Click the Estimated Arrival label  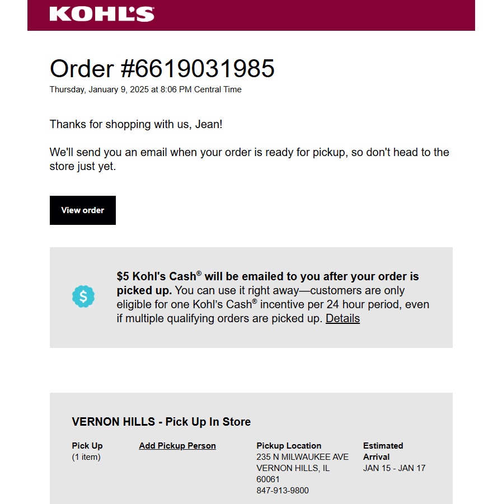tap(383, 451)
